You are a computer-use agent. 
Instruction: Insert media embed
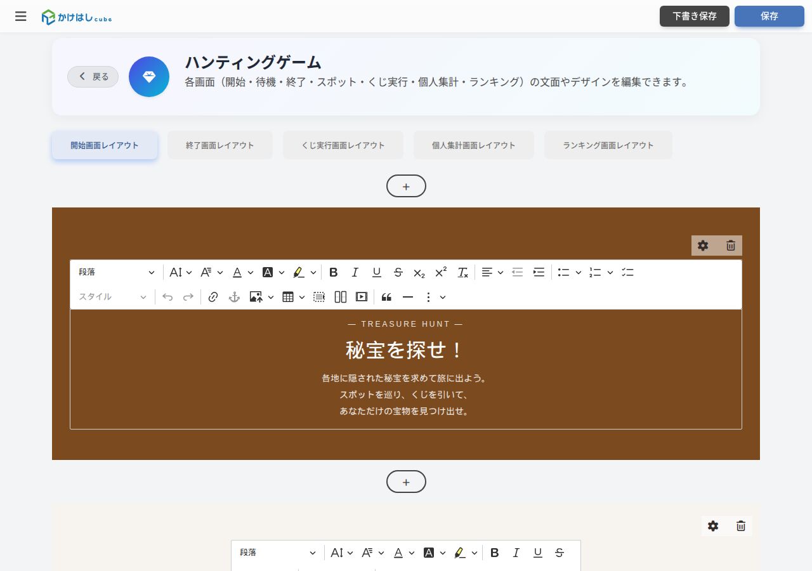coord(362,297)
